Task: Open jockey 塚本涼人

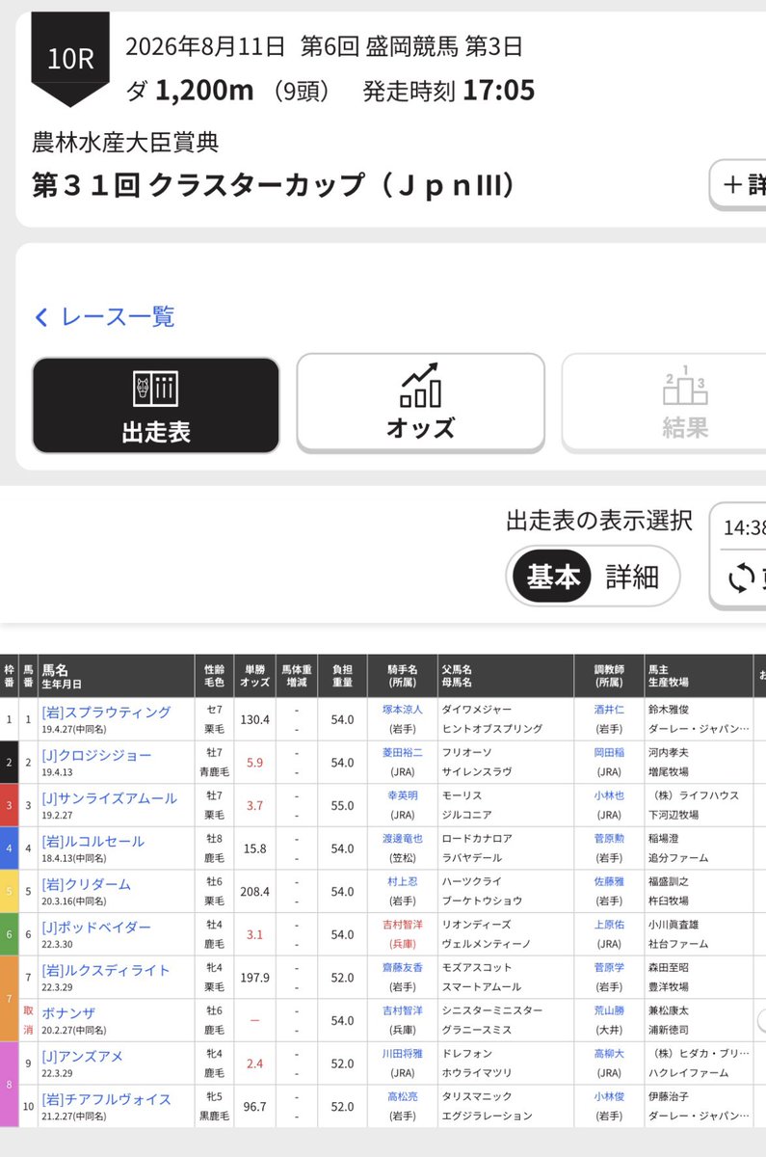Action: (402, 709)
